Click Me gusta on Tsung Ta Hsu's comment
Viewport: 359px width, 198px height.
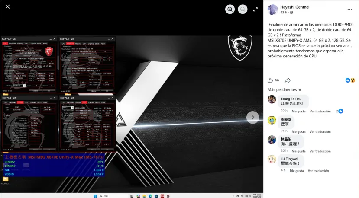pos(298,112)
